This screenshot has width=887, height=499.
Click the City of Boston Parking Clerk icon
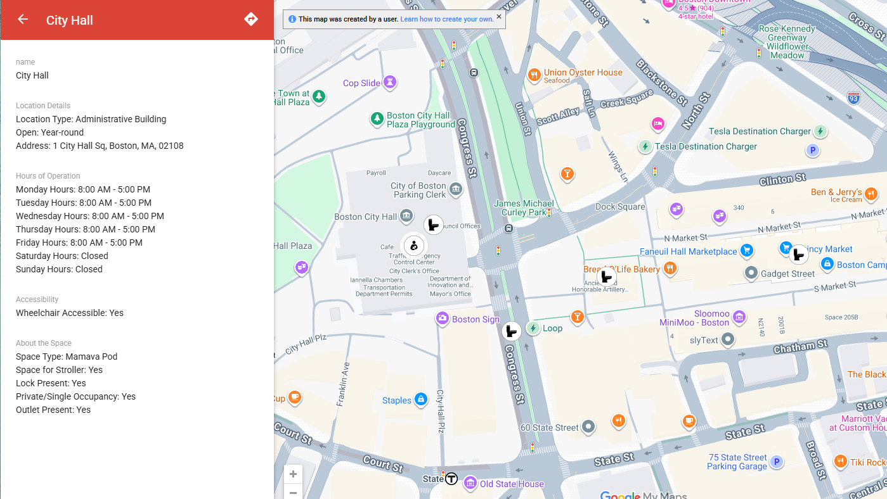pyautogui.click(x=456, y=189)
